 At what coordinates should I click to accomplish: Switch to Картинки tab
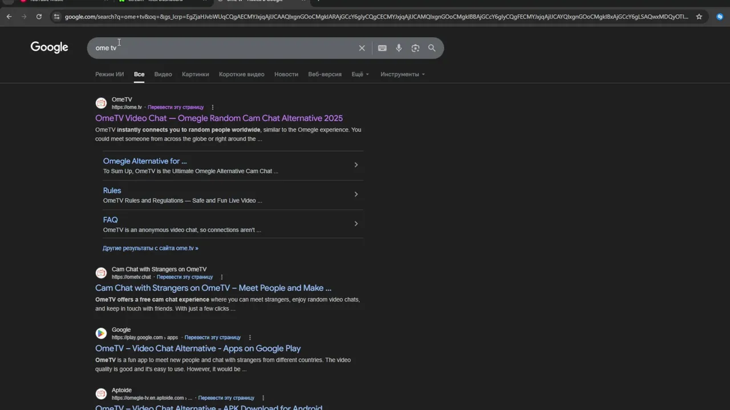point(196,74)
